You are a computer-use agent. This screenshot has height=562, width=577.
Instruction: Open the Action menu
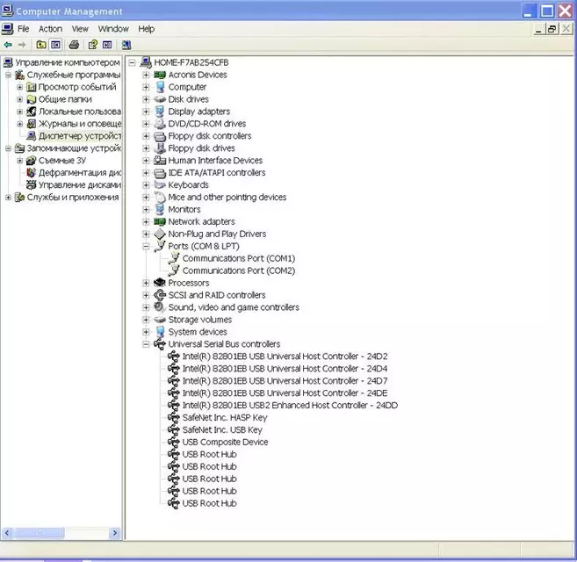tap(50, 29)
